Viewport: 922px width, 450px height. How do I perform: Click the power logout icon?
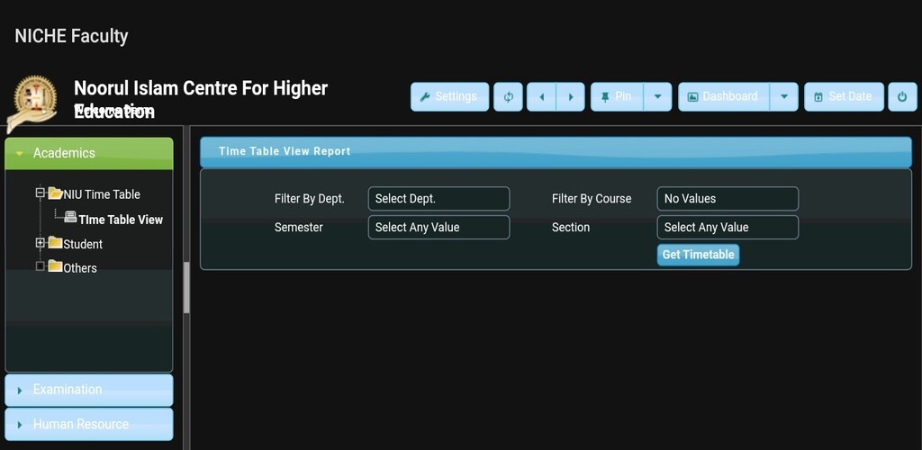pos(902,97)
